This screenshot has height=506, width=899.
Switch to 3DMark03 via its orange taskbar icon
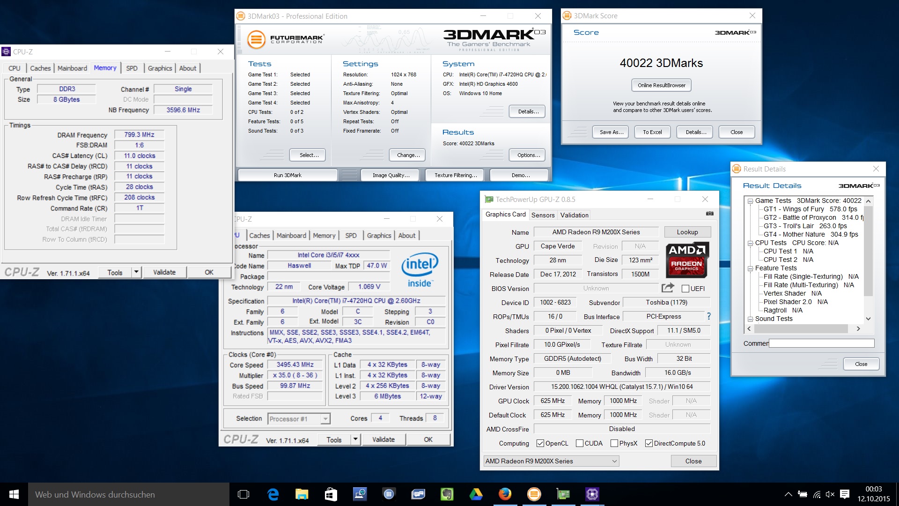pyautogui.click(x=534, y=494)
